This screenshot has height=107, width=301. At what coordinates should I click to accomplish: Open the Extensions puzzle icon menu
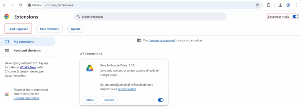(269, 5)
